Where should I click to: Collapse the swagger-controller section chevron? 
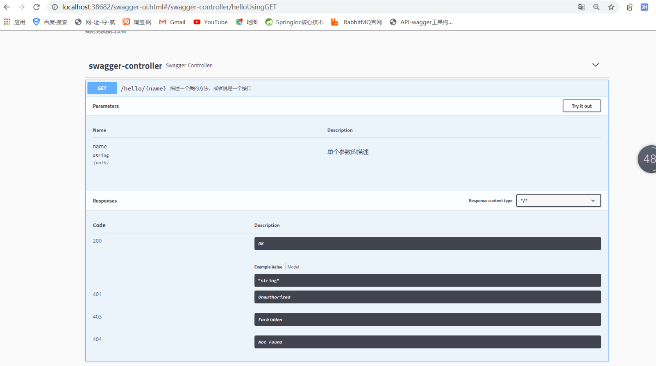click(x=595, y=65)
